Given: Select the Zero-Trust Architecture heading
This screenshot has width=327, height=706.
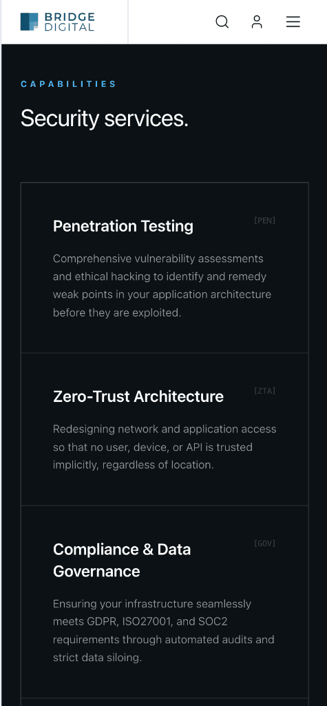Looking at the screenshot, I should [x=138, y=396].
